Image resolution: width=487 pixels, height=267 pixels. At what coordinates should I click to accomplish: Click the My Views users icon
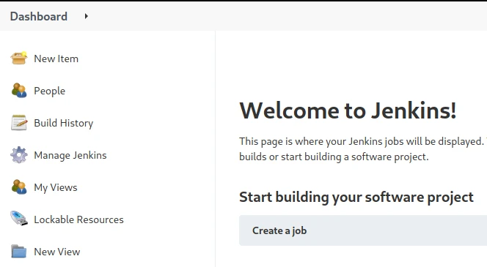tap(18, 187)
